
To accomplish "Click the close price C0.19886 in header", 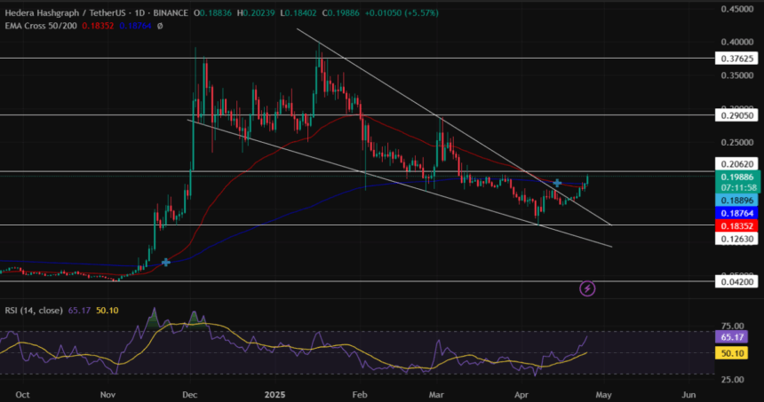I will 340,13.
